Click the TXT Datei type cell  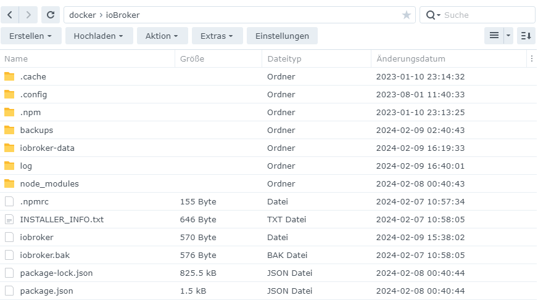tap(286, 219)
